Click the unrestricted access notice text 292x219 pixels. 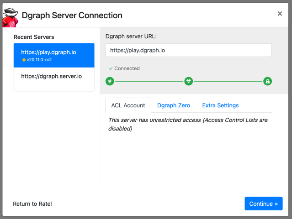coord(188,124)
